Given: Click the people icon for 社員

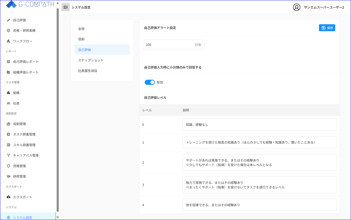Looking at the screenshot, I should tap(8, 103).
